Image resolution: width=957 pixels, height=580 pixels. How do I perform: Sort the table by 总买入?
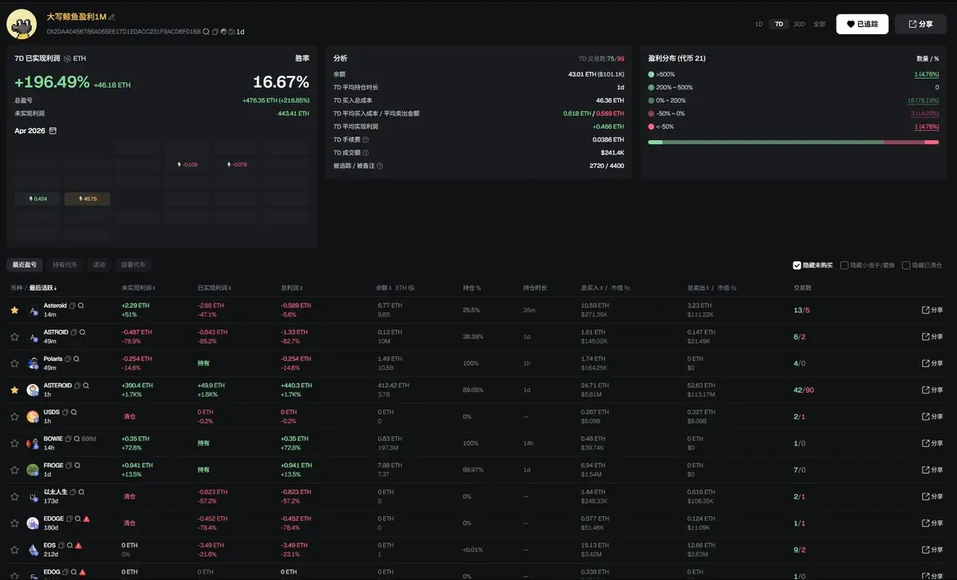[593, 288]
